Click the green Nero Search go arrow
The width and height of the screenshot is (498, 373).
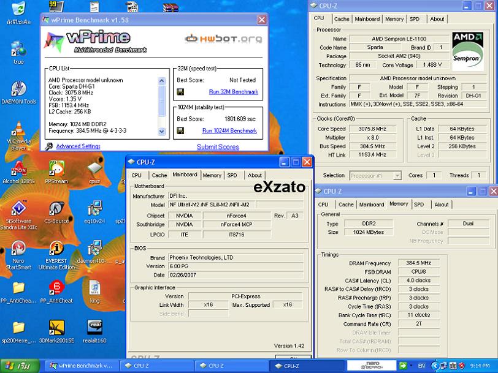point(403,366)
